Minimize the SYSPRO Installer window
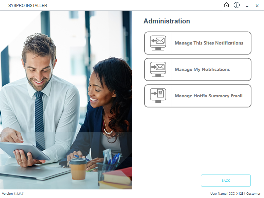264x198 pixels. (x=247, y=6)
